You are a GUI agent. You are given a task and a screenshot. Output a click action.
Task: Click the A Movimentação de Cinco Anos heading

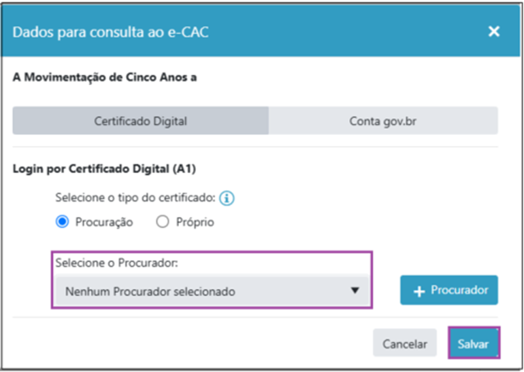tap(105, 77)
